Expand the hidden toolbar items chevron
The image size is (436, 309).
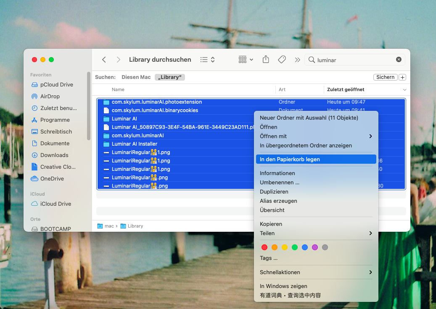[298, 60]
